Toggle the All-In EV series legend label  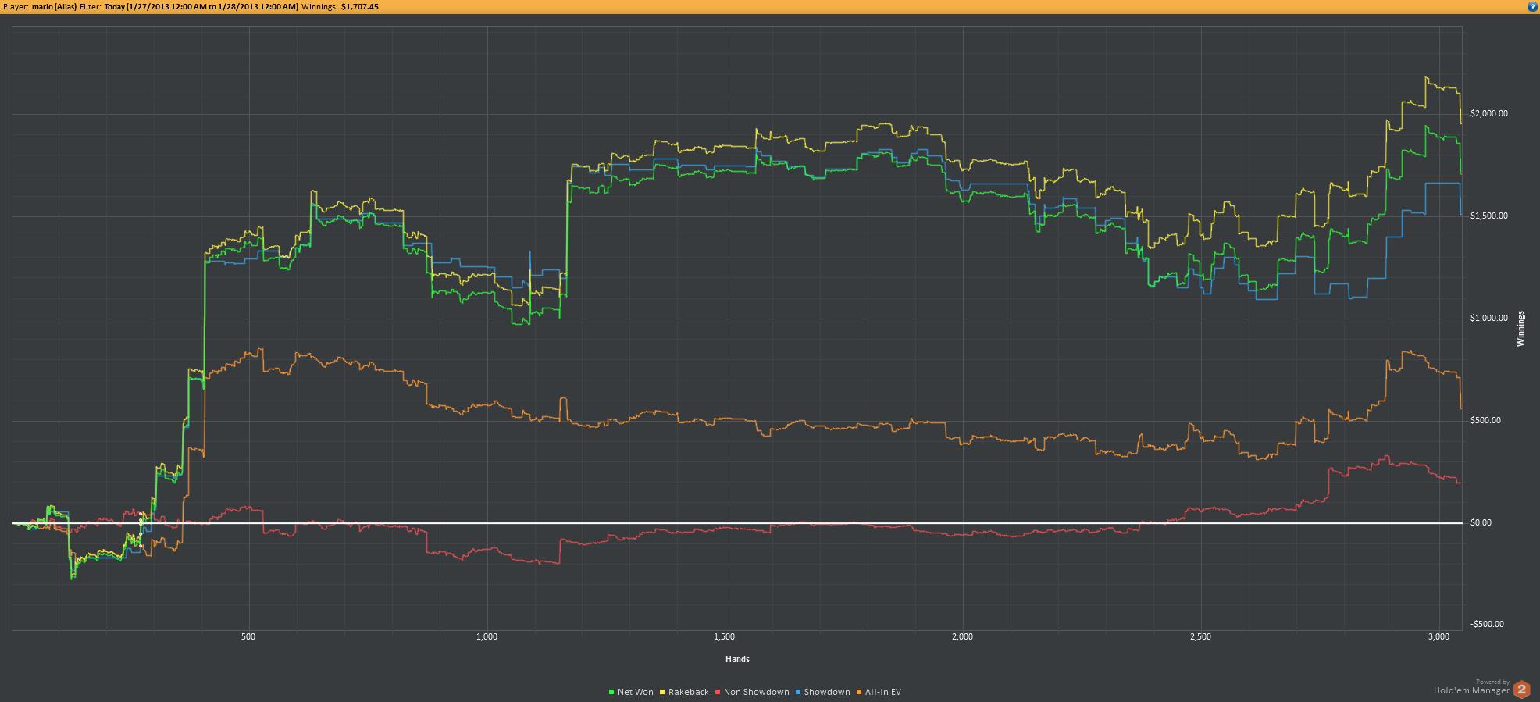[x=882, y=692]
